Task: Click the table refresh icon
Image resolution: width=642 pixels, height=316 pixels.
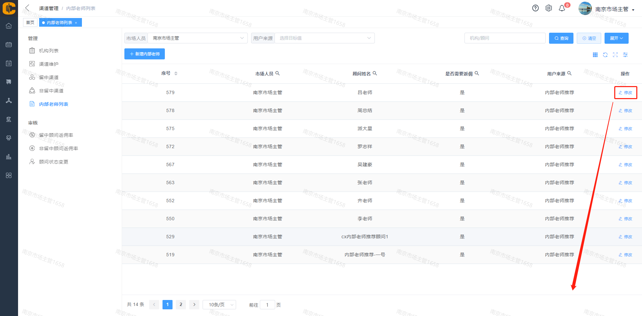Action: [605, 55]
